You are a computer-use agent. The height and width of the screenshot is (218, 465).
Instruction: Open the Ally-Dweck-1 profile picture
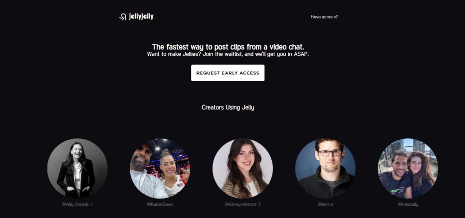click(x=77, y=168)
